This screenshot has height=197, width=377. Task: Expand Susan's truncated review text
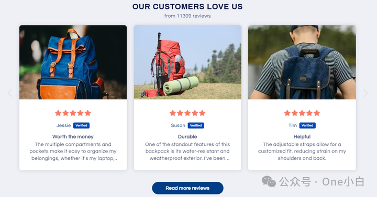pyautogui.click(x=187, y=151)
